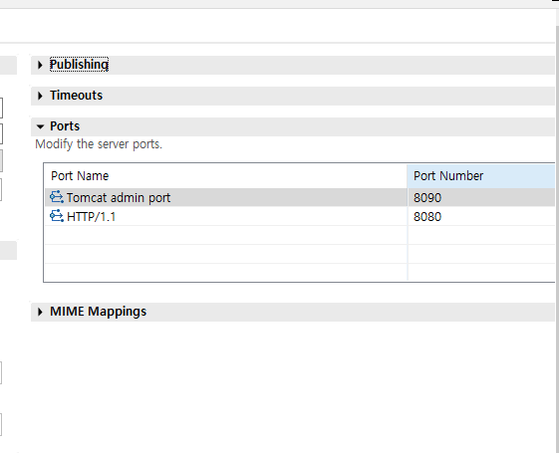Select the HTTP/1.1 port name cell
The height and width of the screenshot is (453, 559).
tap(226, 216)
